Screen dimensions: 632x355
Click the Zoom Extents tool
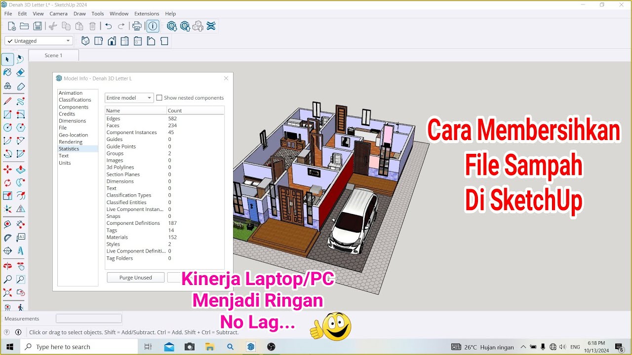coord(7,292)
